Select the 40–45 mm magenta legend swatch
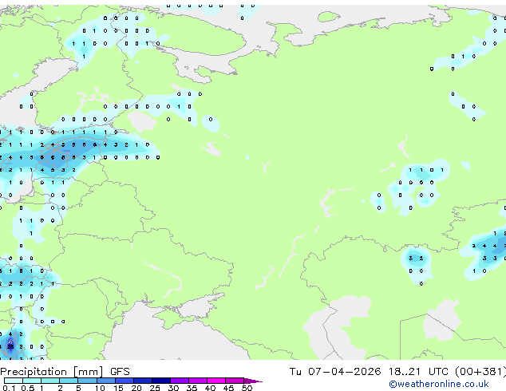Viewport: 506px width, 391px height. [x=216, y=381]
